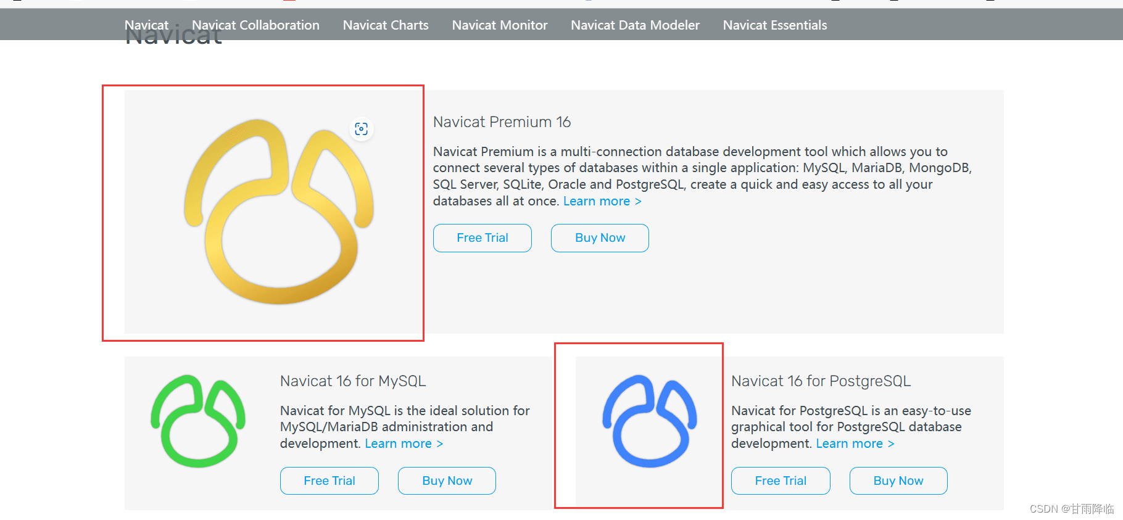Select Navicat Monitor in navigation bar
This screenshot has height=520, width=1123.
500,25
